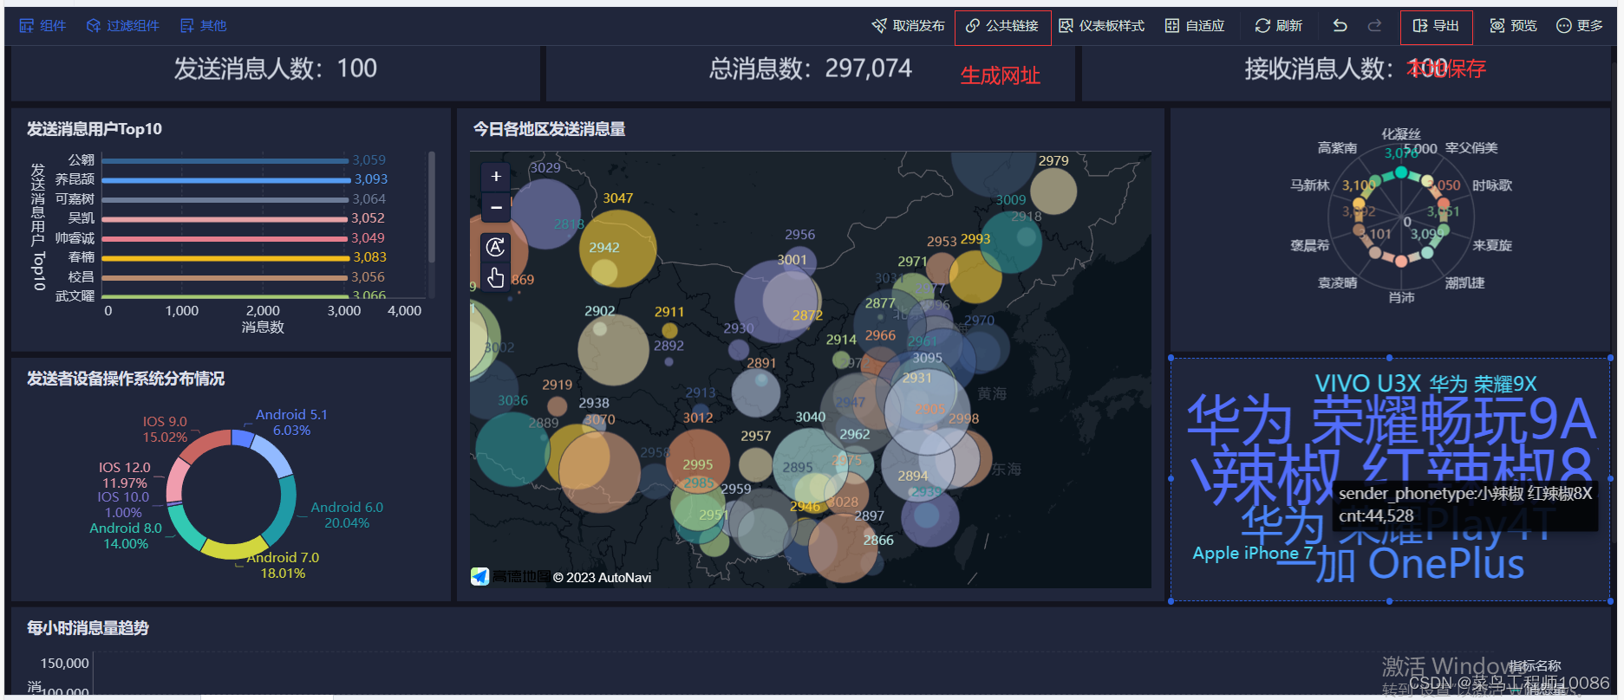Click the IOS 9.0 15.02% label

click(x=165, y=430)
